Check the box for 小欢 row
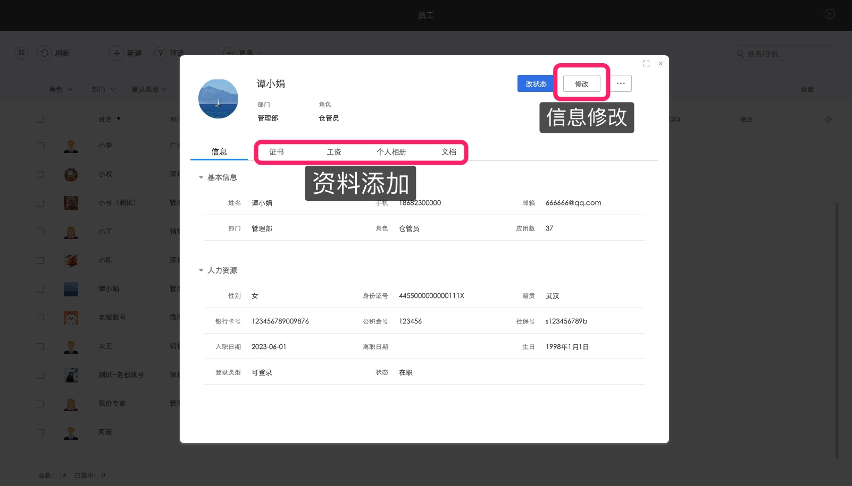The image size is (852, 486). coord(40,174)
